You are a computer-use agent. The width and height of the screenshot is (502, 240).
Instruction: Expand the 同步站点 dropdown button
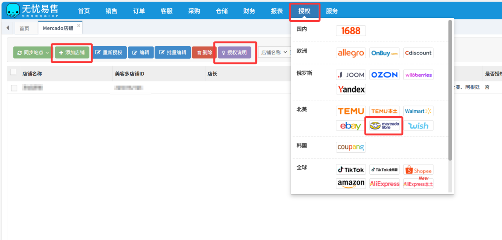tap(32, 53)
